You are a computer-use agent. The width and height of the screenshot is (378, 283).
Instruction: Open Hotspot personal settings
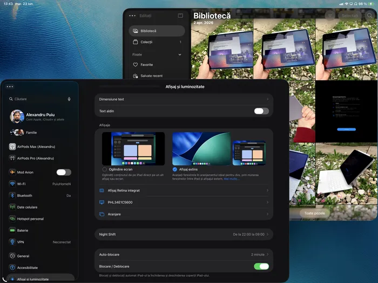click(40, 219)
